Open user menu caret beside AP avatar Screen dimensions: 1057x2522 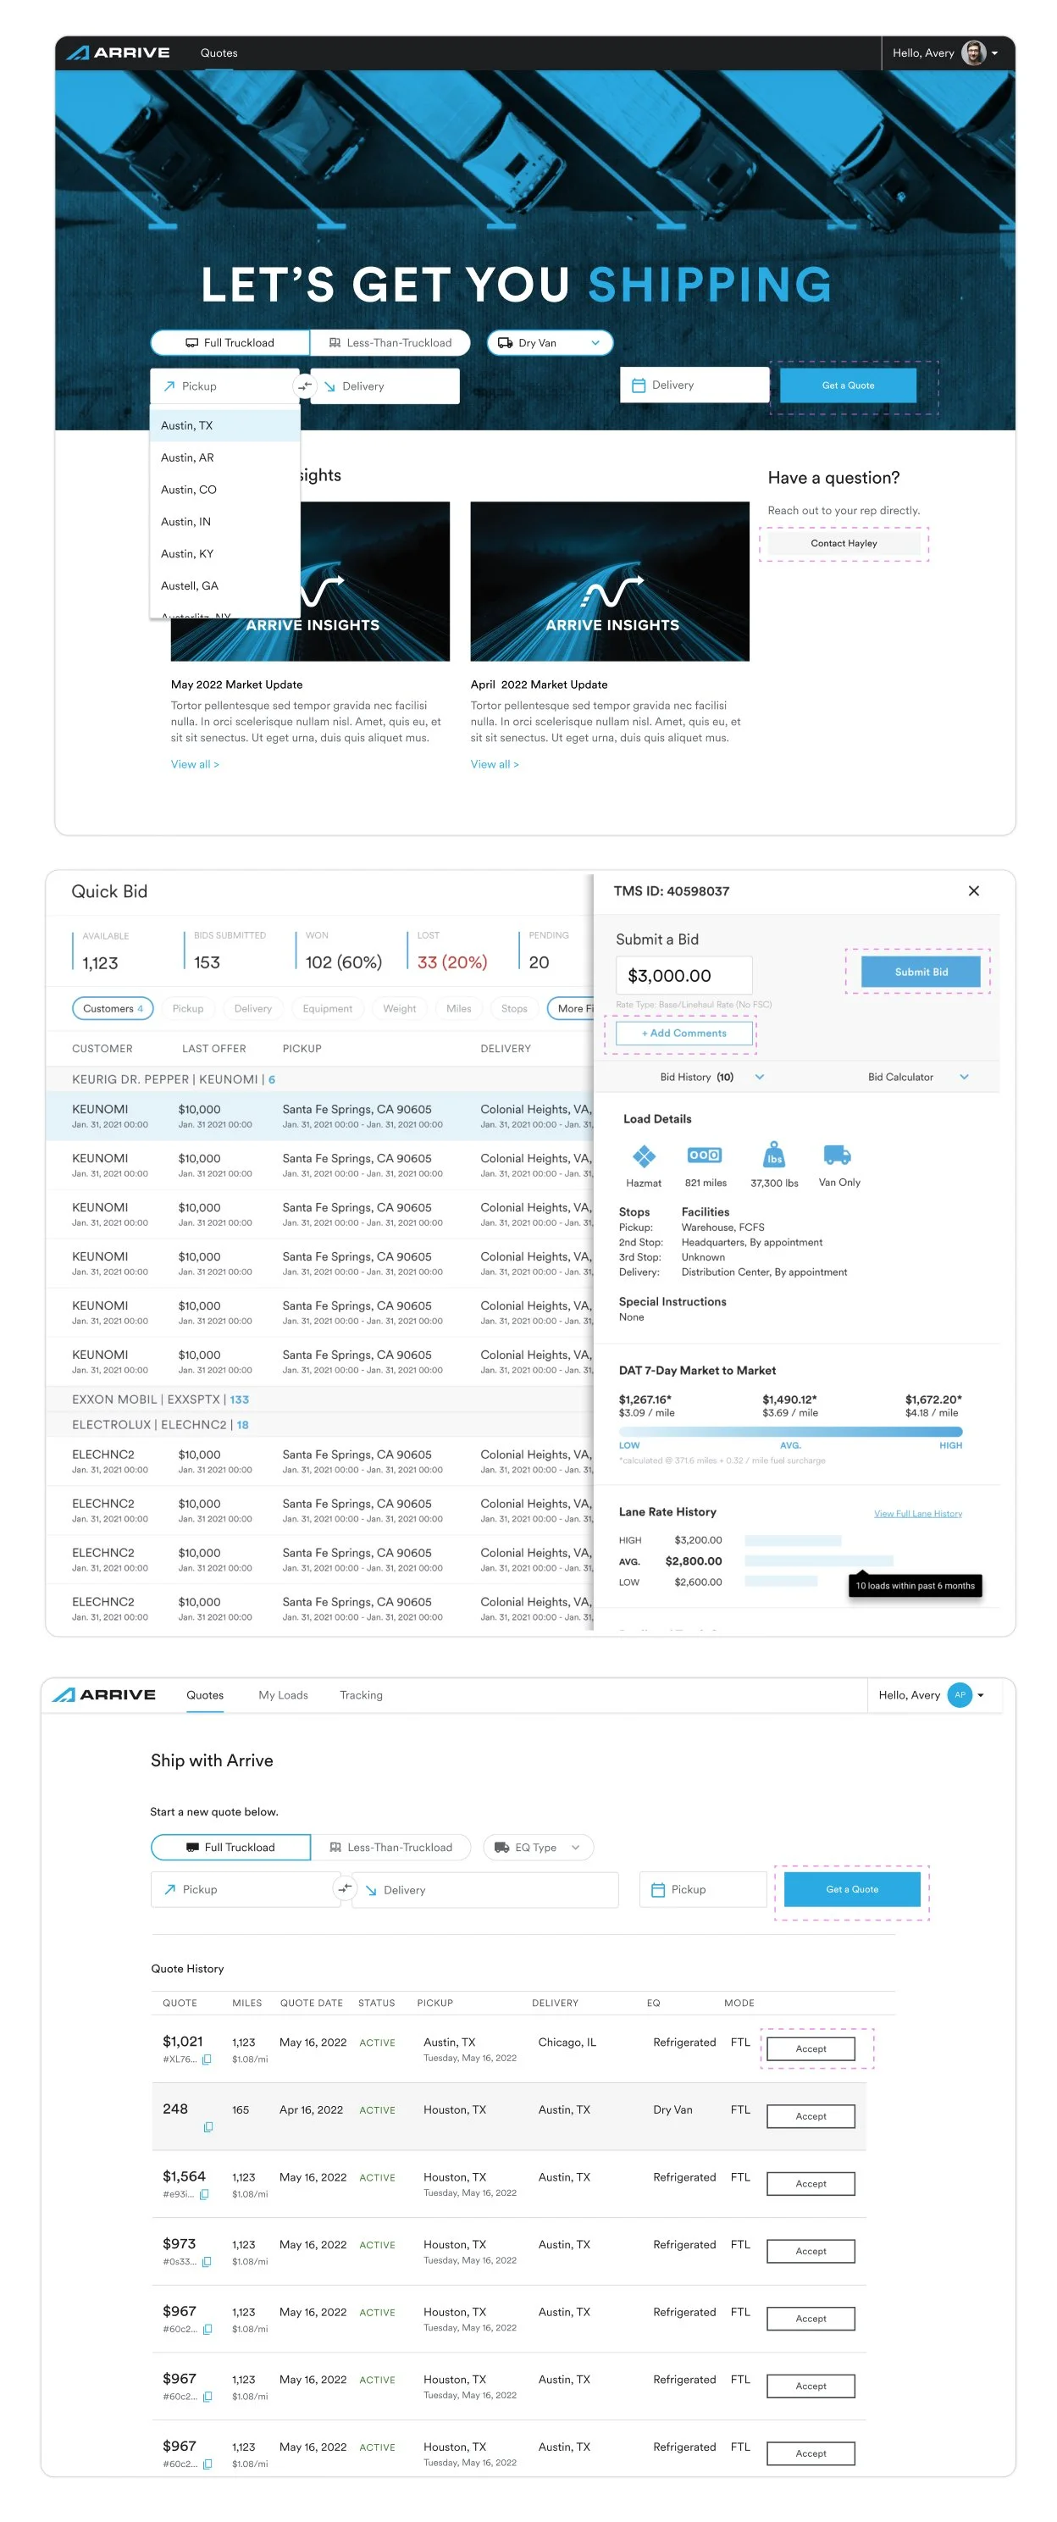981,1696
